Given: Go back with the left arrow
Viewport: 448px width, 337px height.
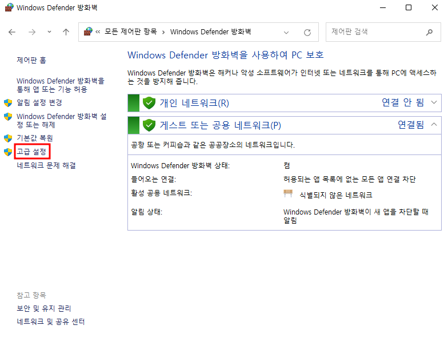Looking at the screenshot, I should [11, 32].
